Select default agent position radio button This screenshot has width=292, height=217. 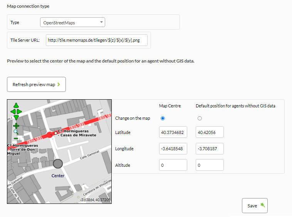(x=200, y=118)
